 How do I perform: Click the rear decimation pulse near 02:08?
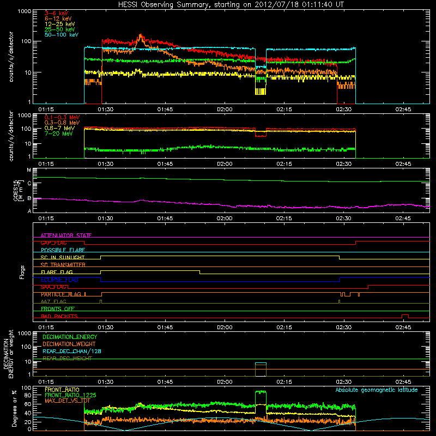point(261,370)
